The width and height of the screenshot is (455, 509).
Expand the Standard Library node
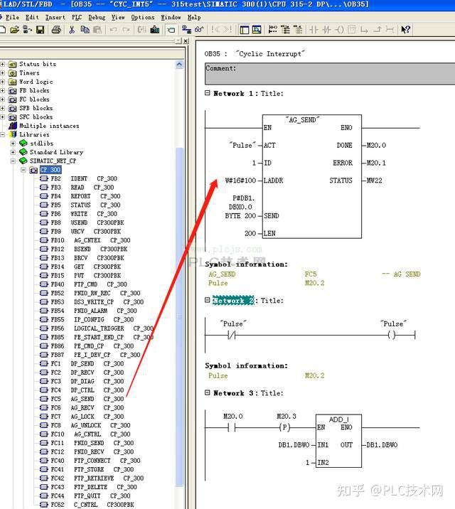click(13, 152)
